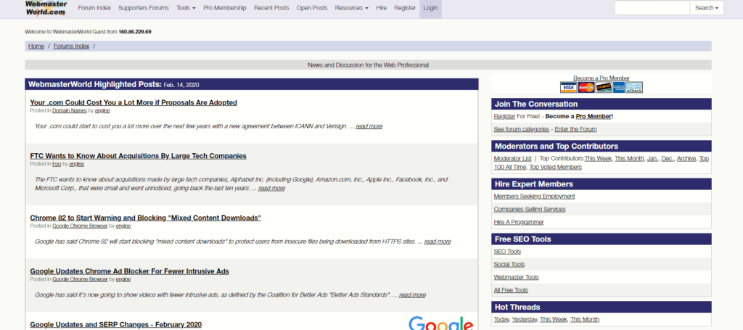Read more of the Chrome 82 post
Viewport: 743px width, 330px height.
click(x=438, y=242)
